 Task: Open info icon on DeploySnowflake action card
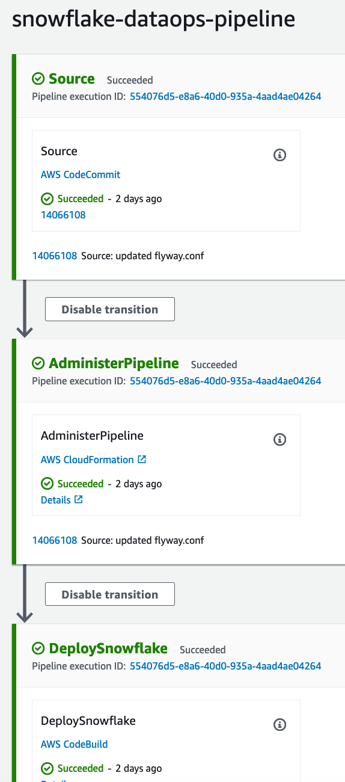click(279, 724)
